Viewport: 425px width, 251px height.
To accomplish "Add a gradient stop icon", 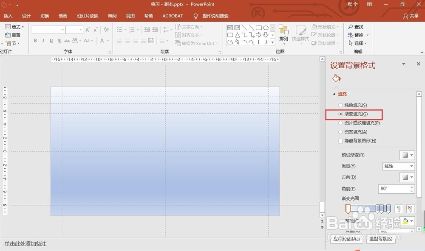I will coord(399,209).
